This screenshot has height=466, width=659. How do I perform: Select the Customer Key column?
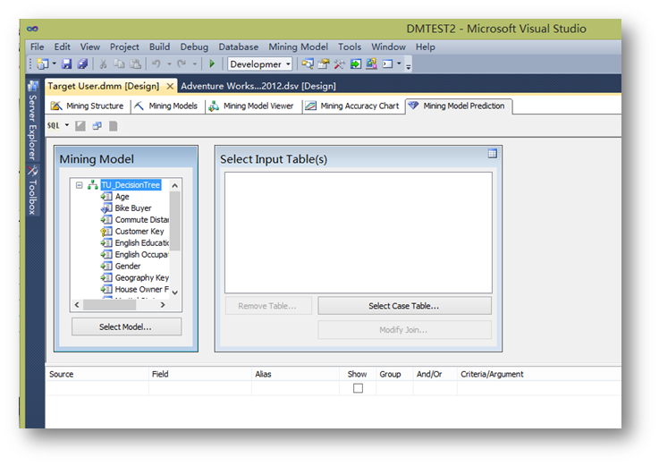[x=139, y=232]
